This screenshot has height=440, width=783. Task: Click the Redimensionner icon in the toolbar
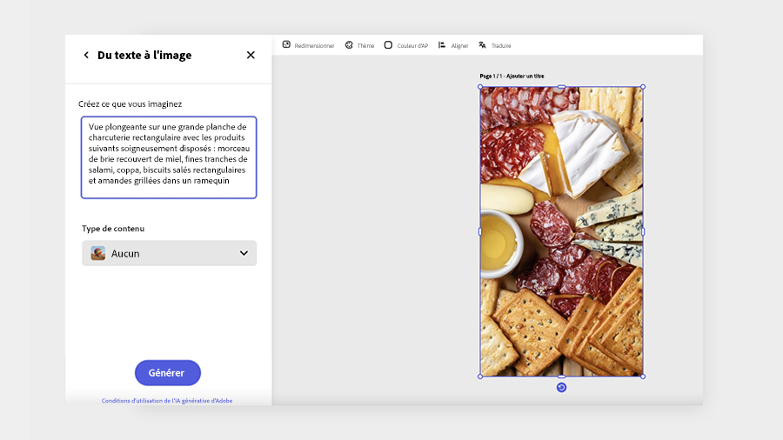[286, 45]
